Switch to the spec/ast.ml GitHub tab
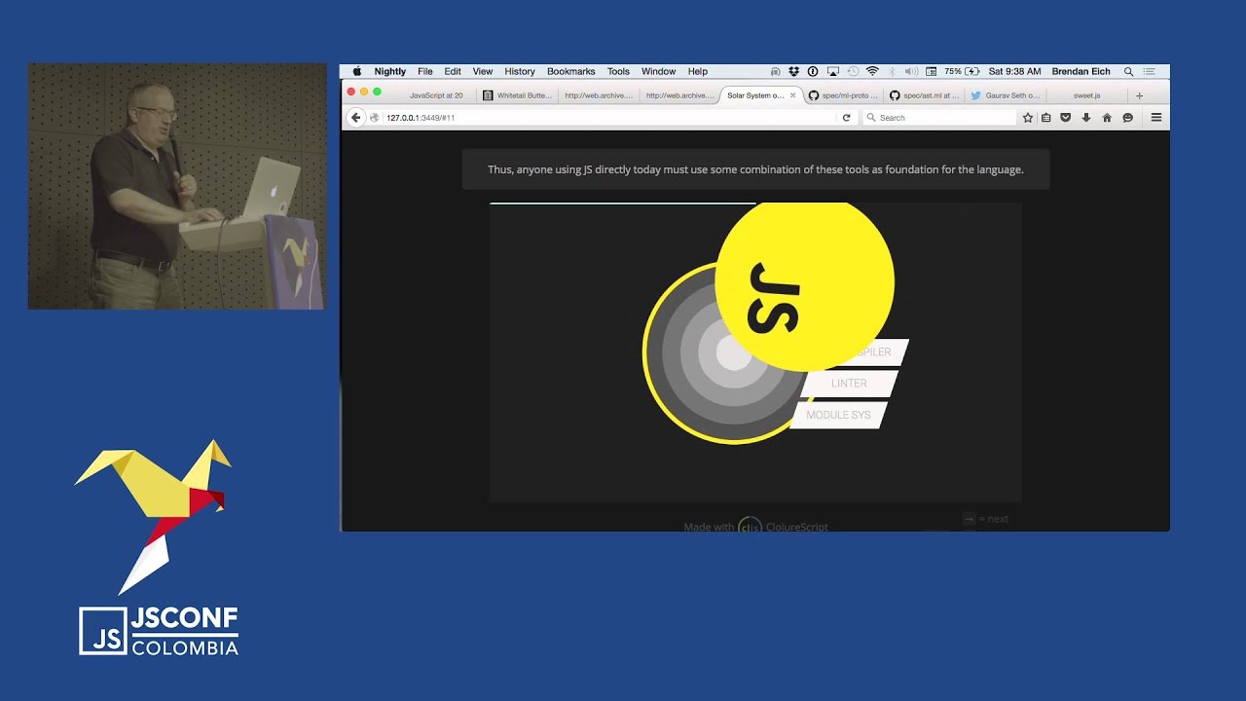The image size is (1246, 701). pyautogui.click(x=924, y=95)
